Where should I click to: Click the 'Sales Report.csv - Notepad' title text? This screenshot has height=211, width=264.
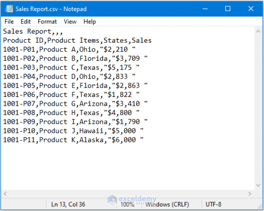(51, 9)
